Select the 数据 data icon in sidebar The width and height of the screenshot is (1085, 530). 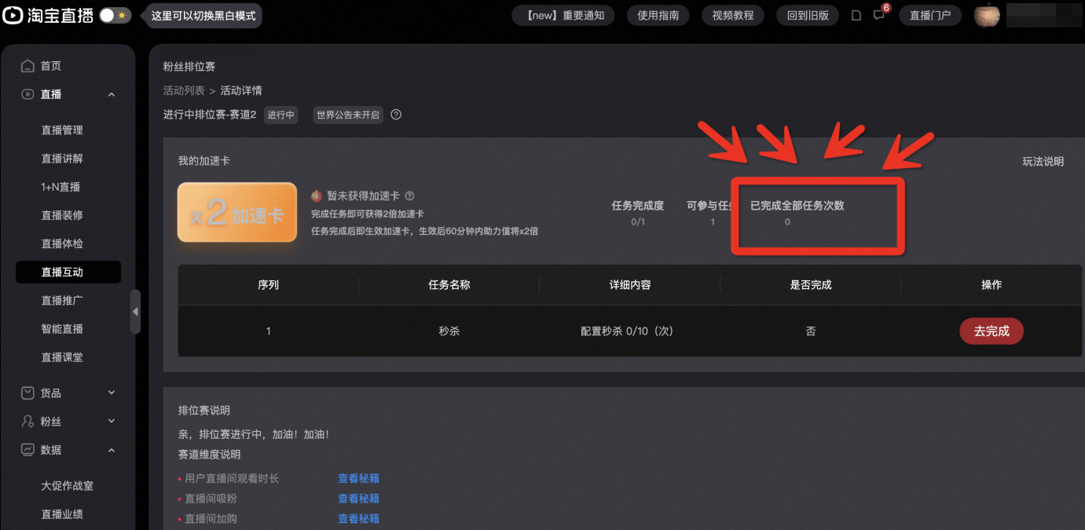(x=27, y=449)
